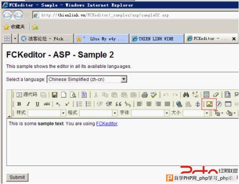
Task: Open the IE quick tabs list dropdown arrow
Action: (x=15, y=39)
